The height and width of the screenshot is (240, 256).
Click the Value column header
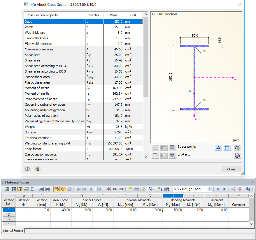point(114,15)
